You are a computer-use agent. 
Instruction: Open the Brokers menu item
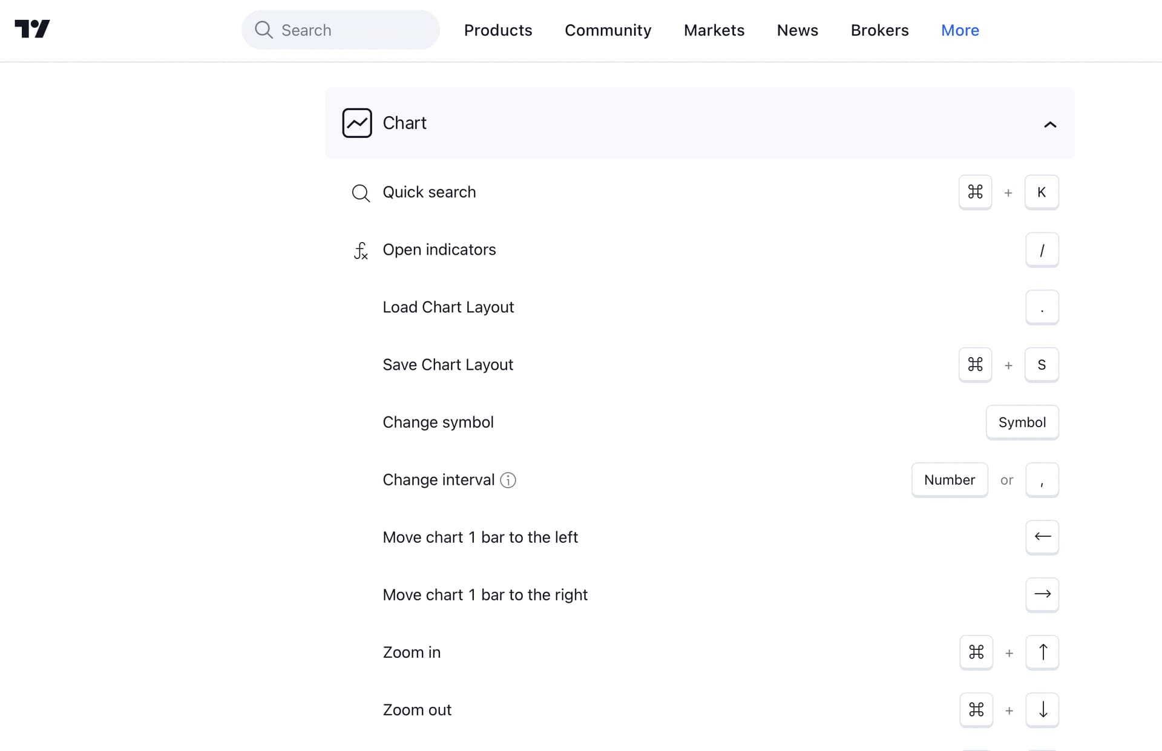(879, 30)
